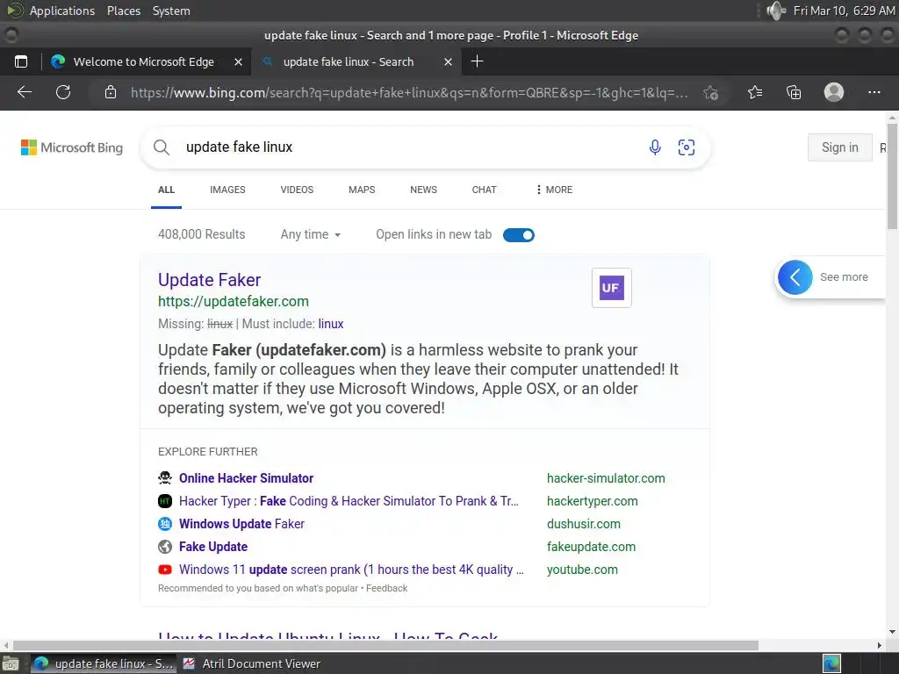Open the Collections icon in toolbar
Viewport: 899px width, 674px height.
[x=794, y=92]
